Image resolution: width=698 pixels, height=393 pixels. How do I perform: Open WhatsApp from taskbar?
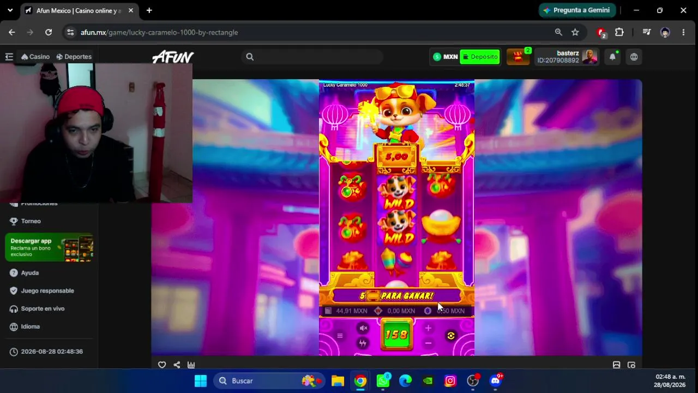(x=383, y=381)
